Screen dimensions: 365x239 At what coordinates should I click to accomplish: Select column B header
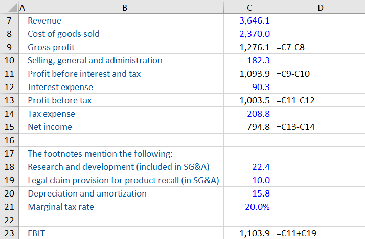pyautogui.click(x=124, y=8)
